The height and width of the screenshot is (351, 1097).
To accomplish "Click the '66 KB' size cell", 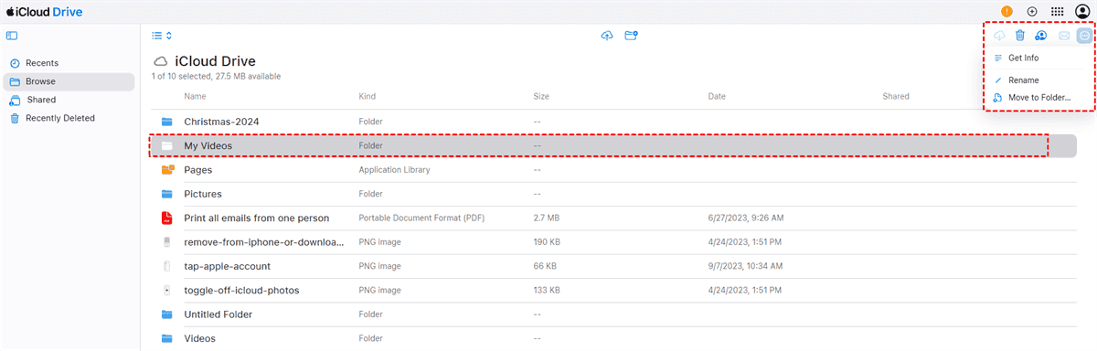I will coord(544,266).
